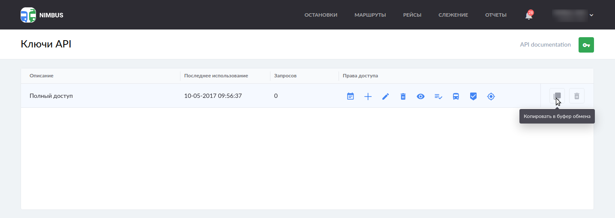Navigate to Слежение in the top menu

pos(453,15)
